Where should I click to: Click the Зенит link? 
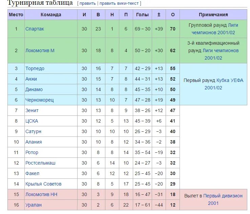click(x=32, y=110)
